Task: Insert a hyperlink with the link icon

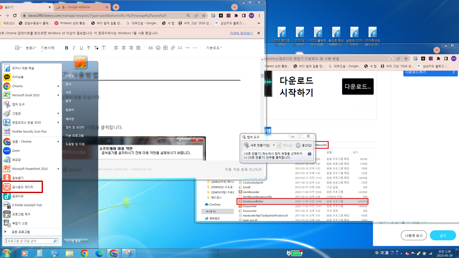Action: (173, 48)
